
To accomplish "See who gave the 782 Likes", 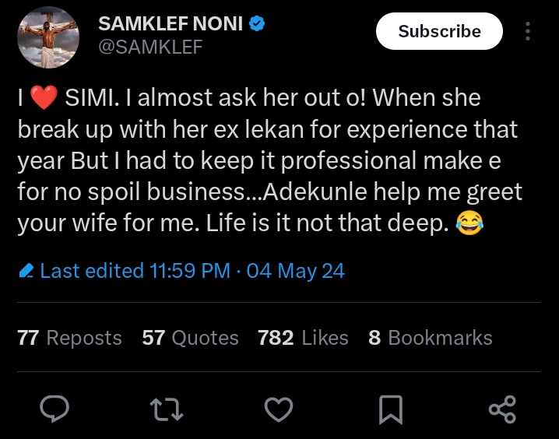I will (303, 338).
